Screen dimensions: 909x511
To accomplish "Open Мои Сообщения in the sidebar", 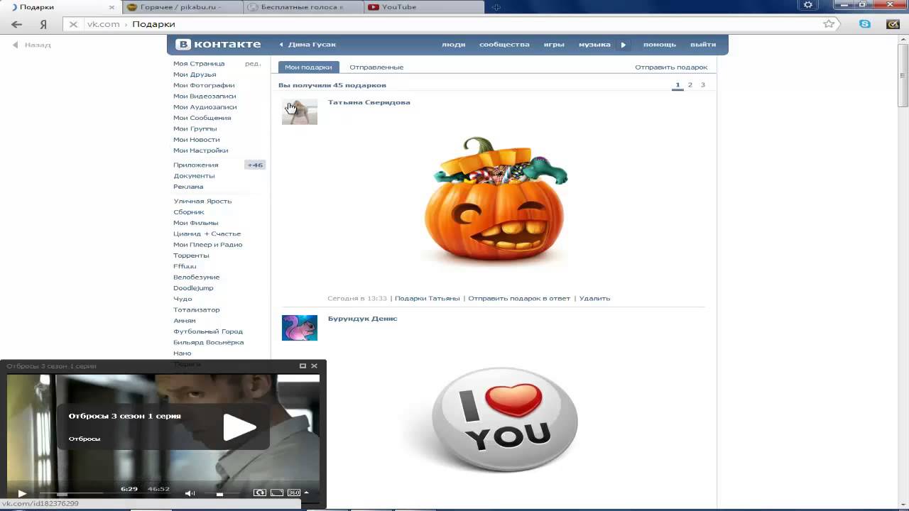I will click(202, 118).
